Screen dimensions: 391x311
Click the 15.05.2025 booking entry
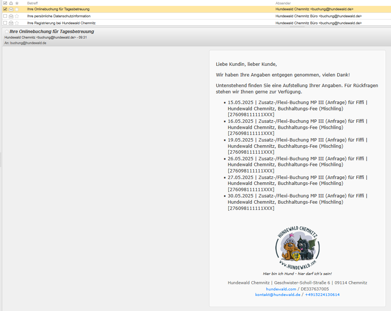point(297,108)
